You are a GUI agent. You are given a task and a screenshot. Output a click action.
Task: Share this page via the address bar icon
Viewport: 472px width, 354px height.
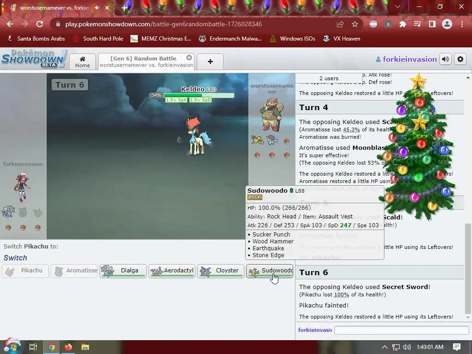point(340,24)
